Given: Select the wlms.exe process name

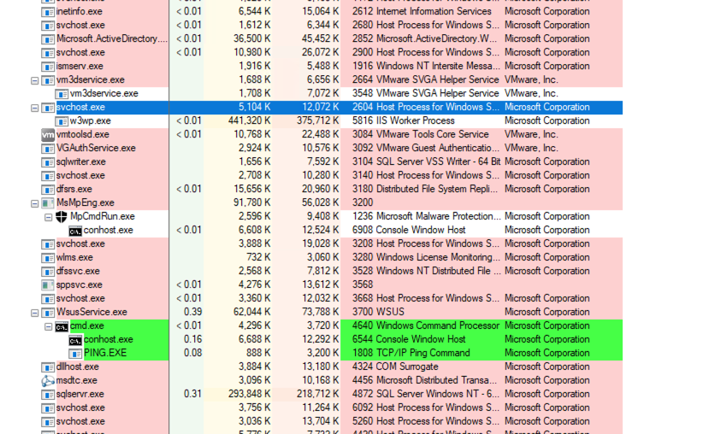Looking at the screenshot, I should (x=74, y=257).
